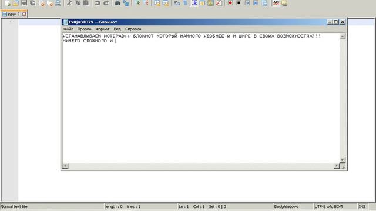Undo the last action with the Undo arrow
This screenshot has width=376, height=211.
pyautogui.click(x=98, y=3)
